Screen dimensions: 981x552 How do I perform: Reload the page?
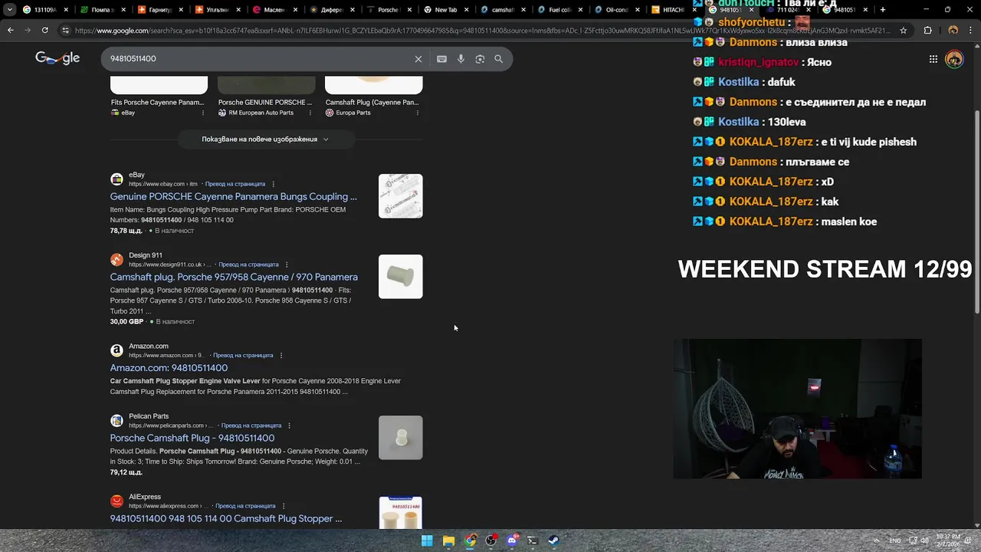coord(45,31)
